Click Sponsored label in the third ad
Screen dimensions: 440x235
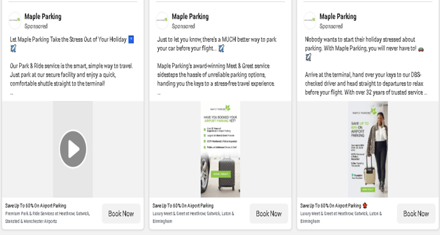(331, 26)
